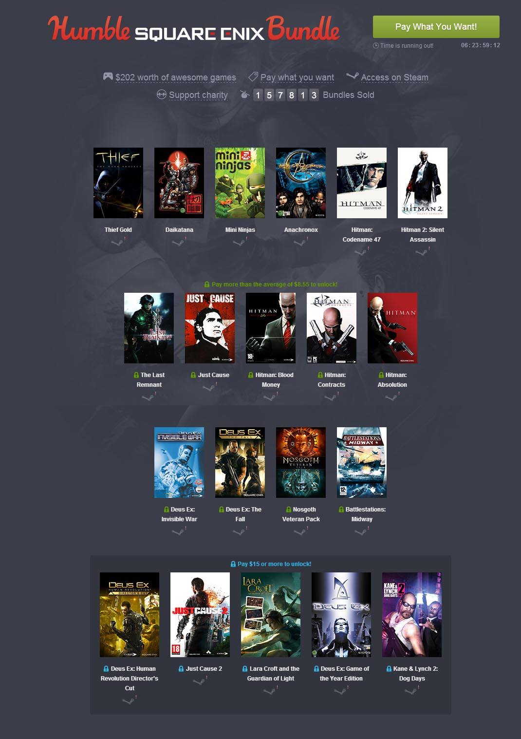Click the Steam icon beside Access on Steam
This screenshot has width=521, height=739.
pos(352,76)
